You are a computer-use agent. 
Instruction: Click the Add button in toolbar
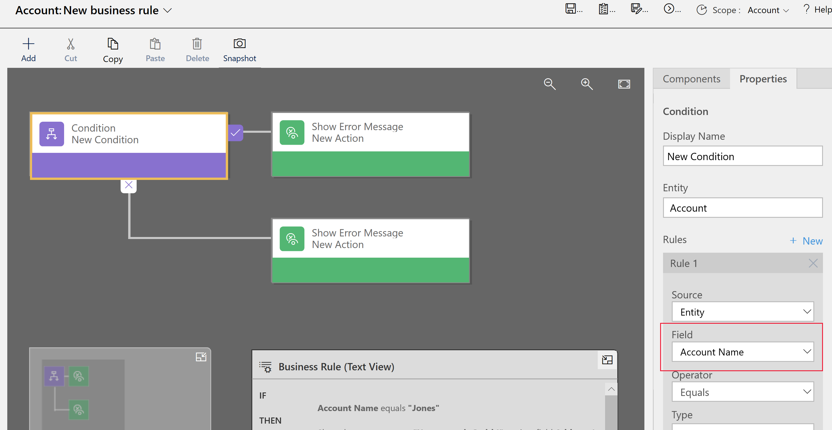(x=28, y=49)
